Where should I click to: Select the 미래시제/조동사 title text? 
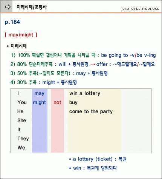[32, 7]
